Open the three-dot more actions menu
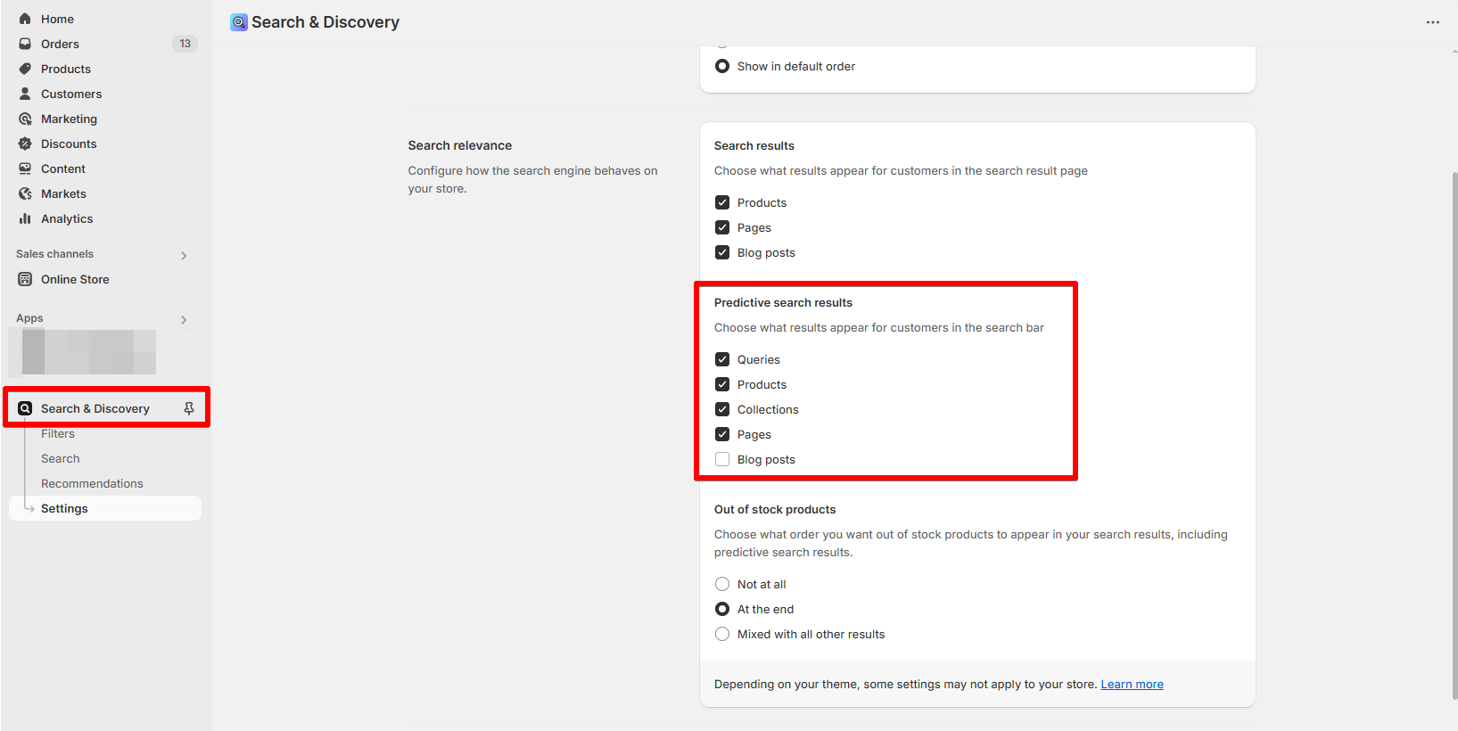1458x731 pixels. click(x=1432, y=22)
